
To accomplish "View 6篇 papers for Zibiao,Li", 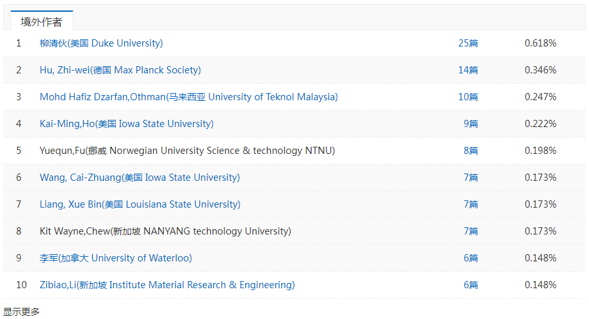I will point(471,285).
